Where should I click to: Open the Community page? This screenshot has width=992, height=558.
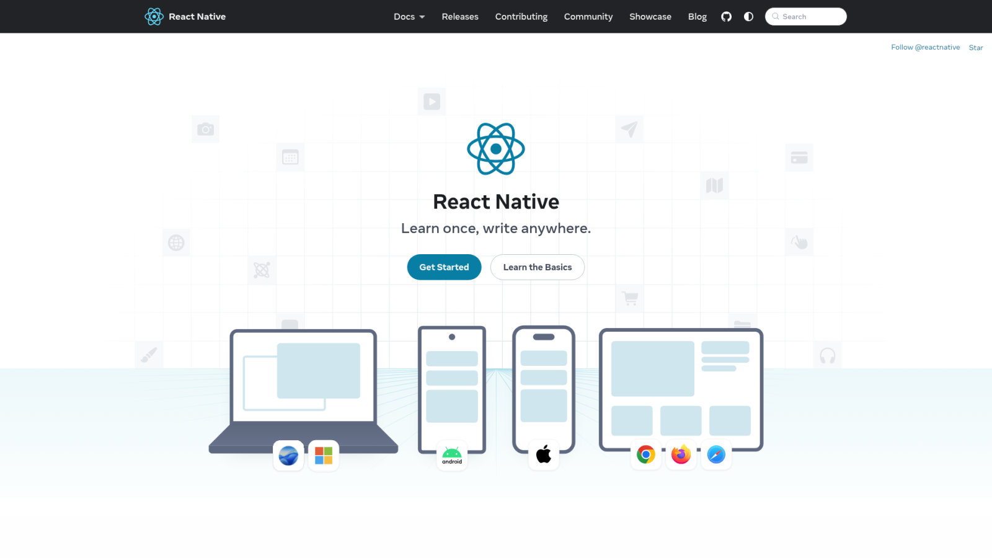[588, 17]
